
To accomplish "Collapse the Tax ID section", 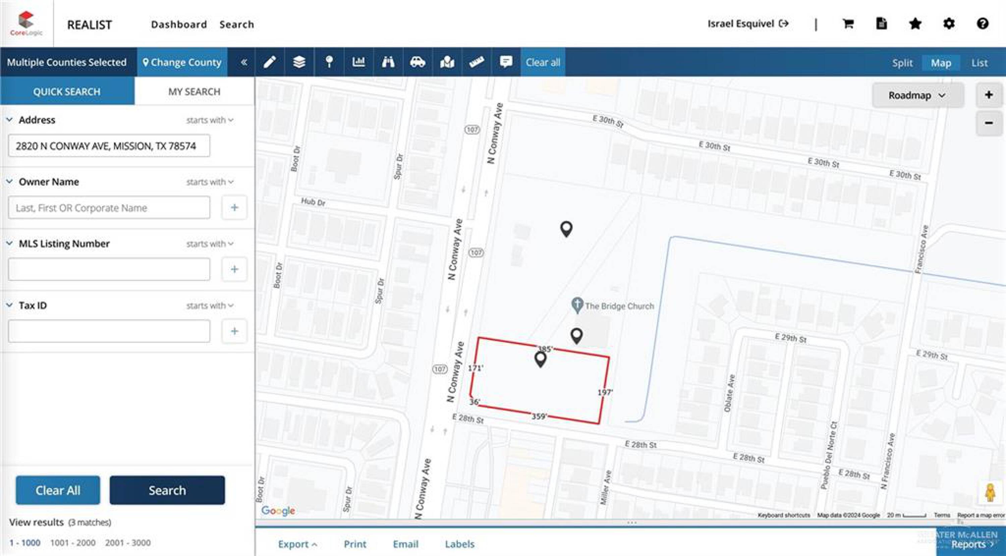I will coord(10,305).
